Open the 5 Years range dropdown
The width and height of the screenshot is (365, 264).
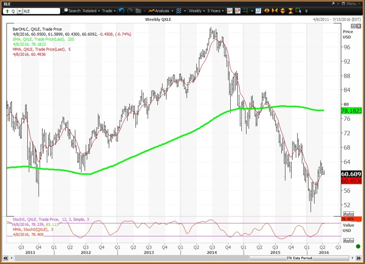pyautogui.click(x=215, y=11)
